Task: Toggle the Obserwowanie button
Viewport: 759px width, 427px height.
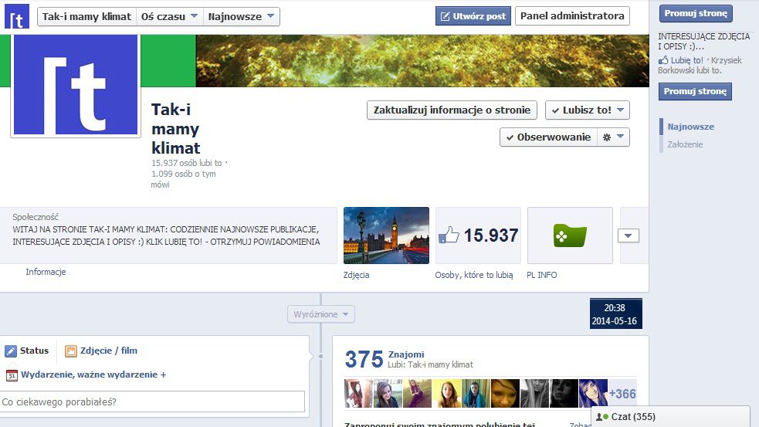Action: coord(548,137)
